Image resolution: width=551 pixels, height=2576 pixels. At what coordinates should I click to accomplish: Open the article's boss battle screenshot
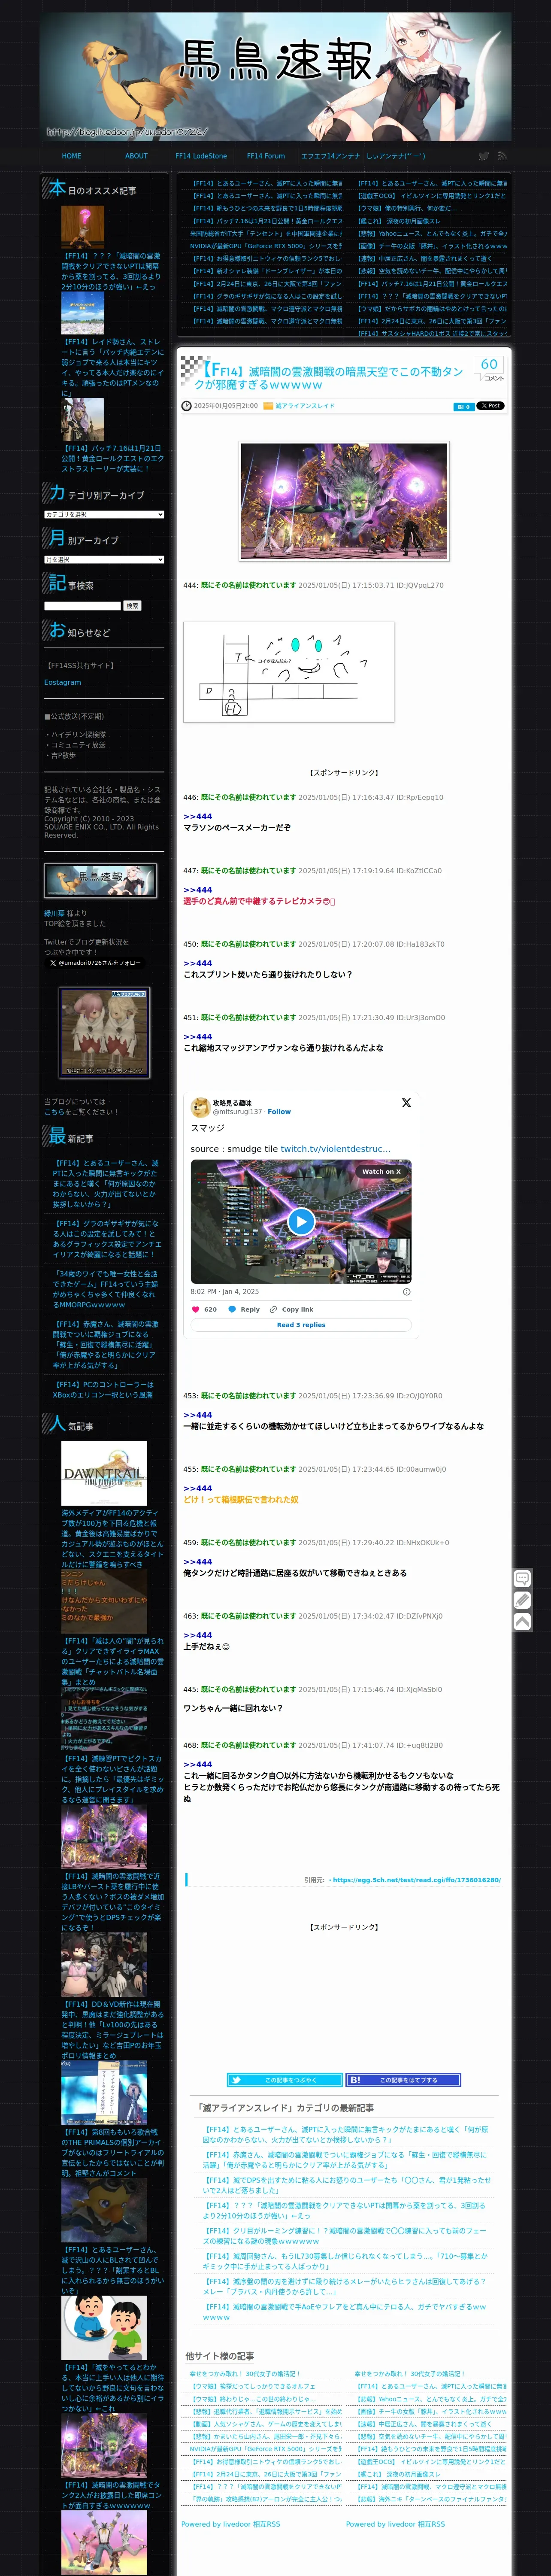click(x=344, y=501)
